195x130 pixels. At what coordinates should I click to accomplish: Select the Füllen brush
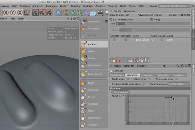94,83
